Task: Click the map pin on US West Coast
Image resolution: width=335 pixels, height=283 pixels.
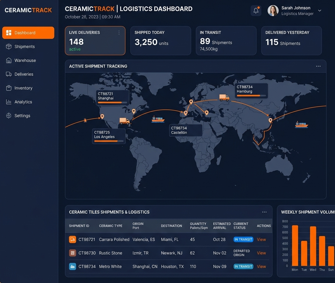Action: coord(102,117)
